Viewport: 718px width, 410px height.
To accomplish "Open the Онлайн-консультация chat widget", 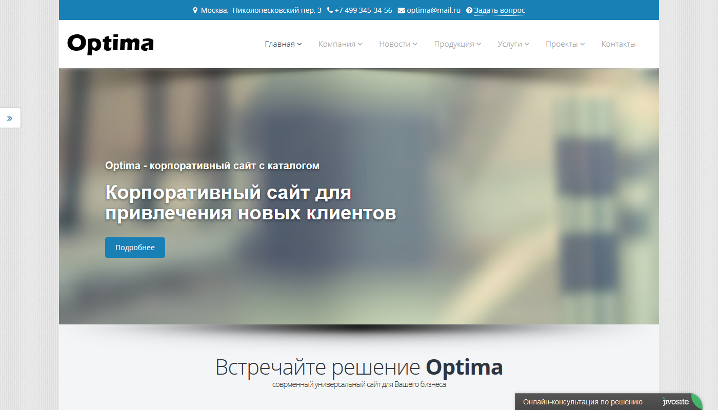I will tap(583, 402).
